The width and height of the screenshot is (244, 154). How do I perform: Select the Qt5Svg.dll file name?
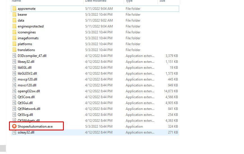[25, 115]
